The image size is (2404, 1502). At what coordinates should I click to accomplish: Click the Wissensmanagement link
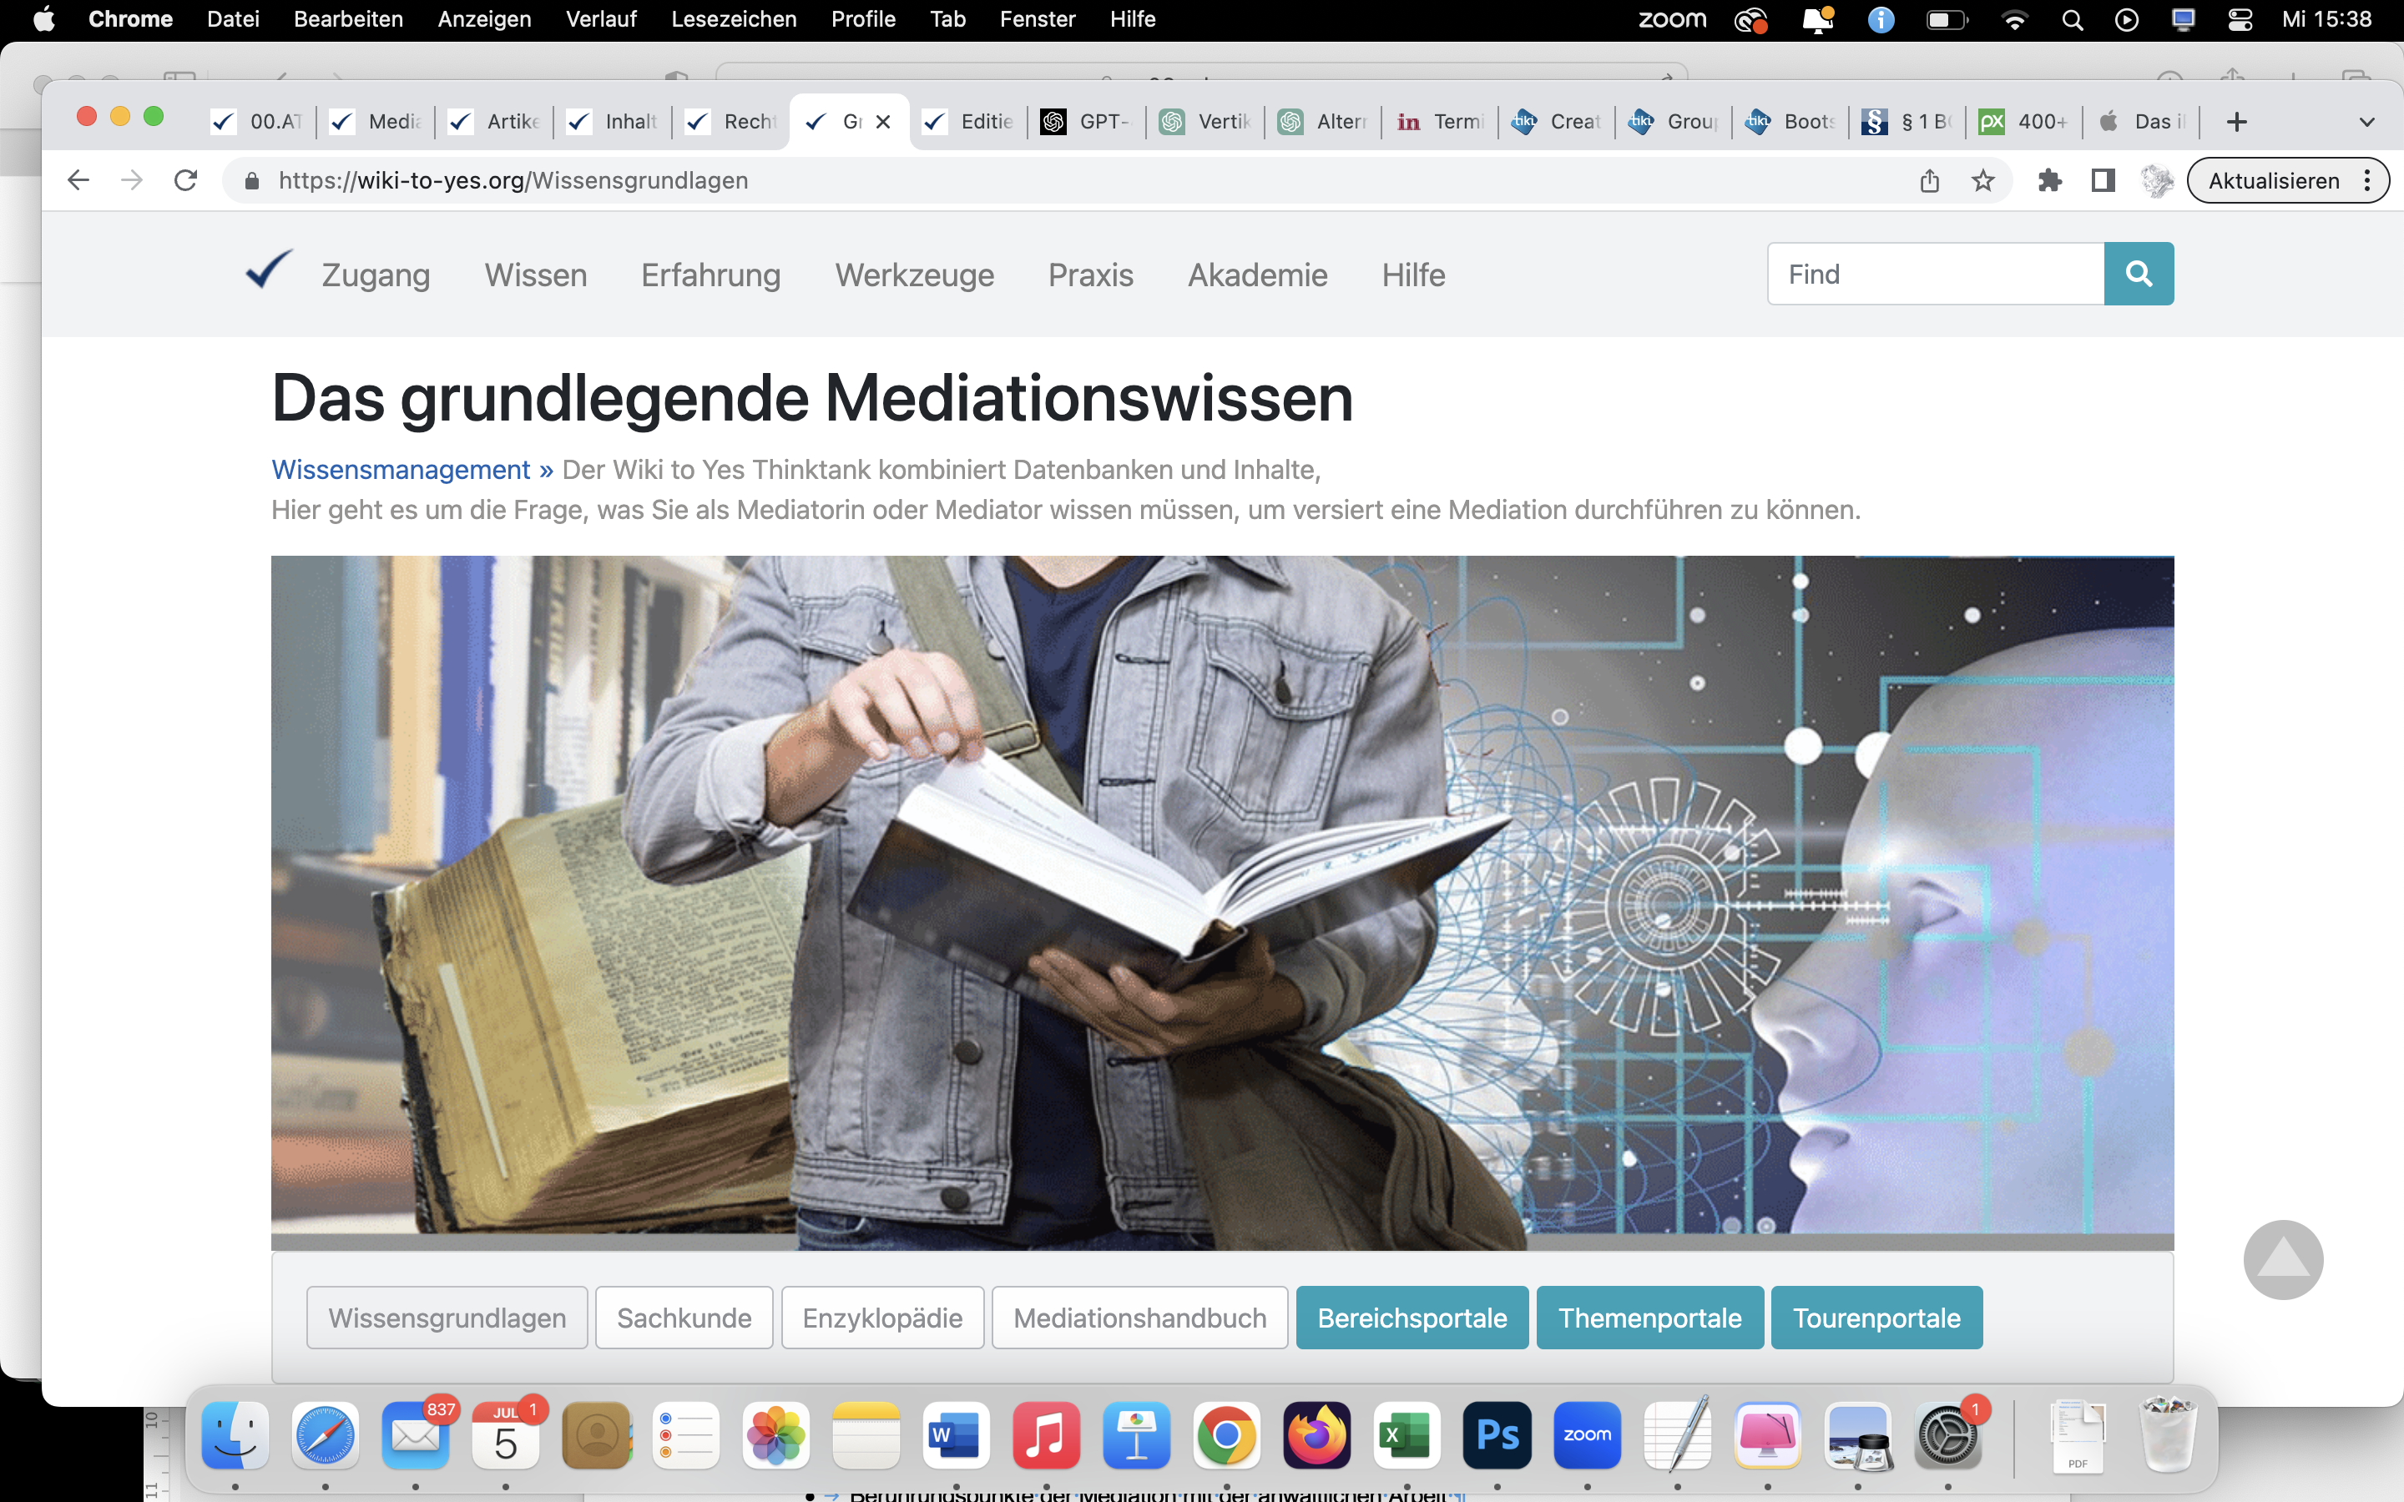click(401, 469)
